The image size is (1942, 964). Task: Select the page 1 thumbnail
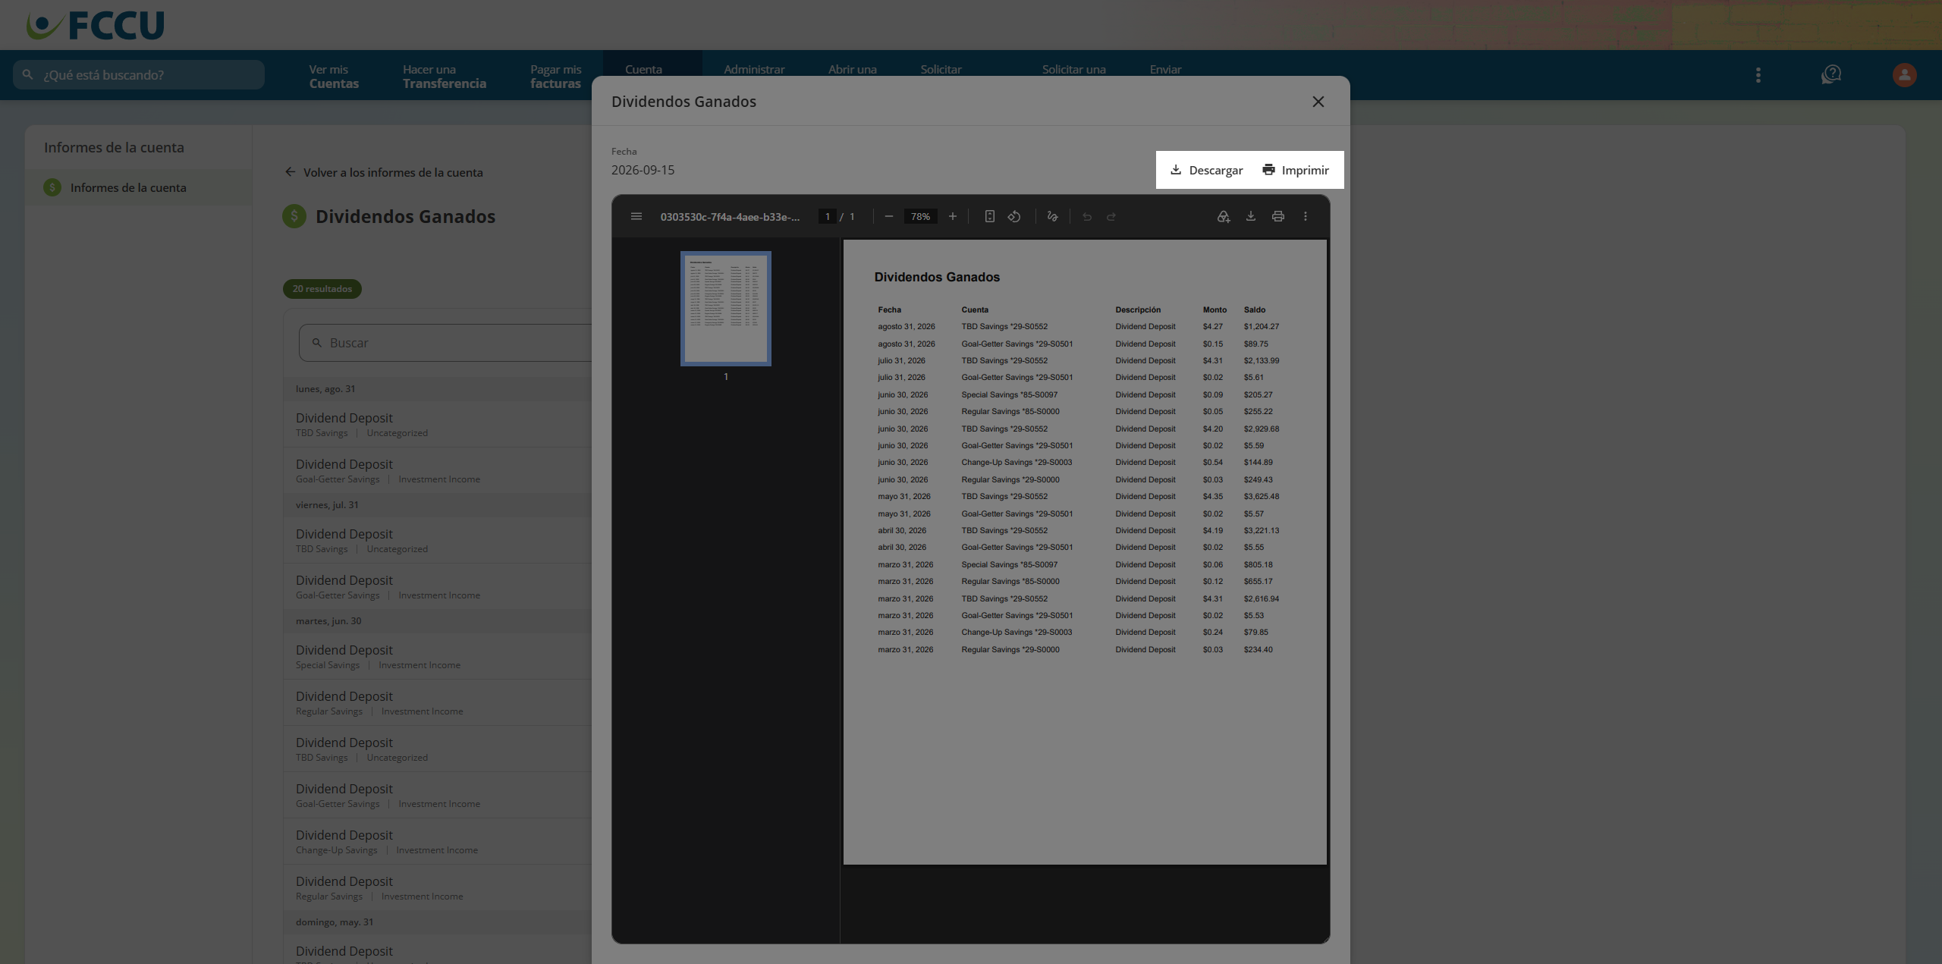coord(726,309)
